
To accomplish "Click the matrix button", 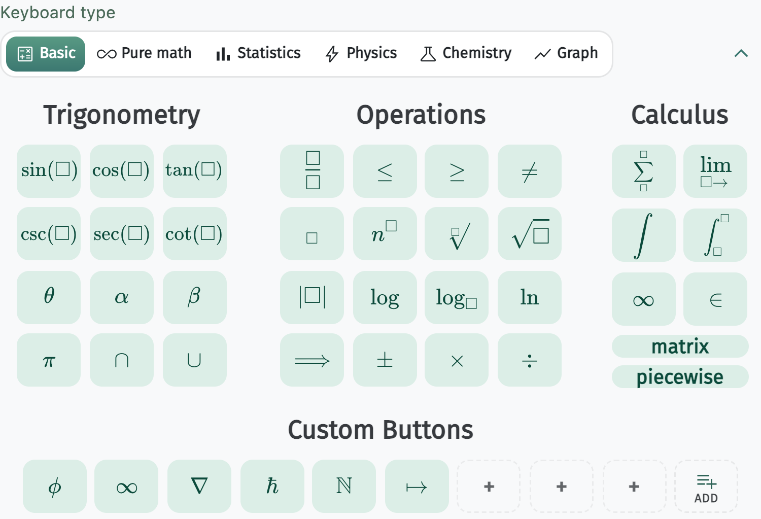I will pos(680,346).
